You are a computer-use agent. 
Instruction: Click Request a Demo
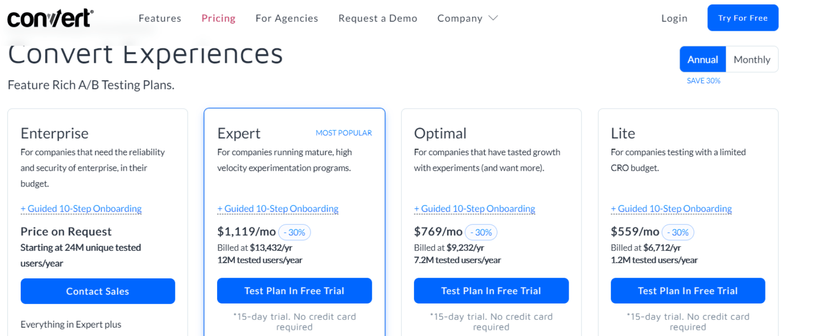(377, 18)
